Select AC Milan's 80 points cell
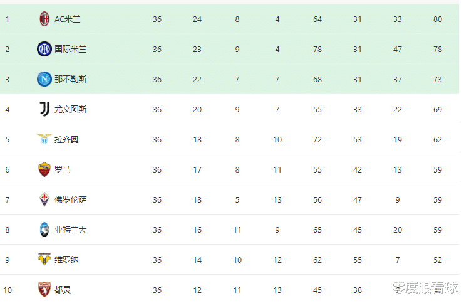The height and width of the screenshot is (303, 464). point(437,19)
